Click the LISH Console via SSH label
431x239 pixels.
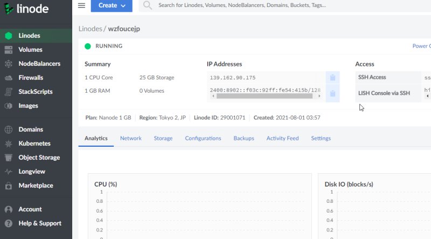pos(384,93)
